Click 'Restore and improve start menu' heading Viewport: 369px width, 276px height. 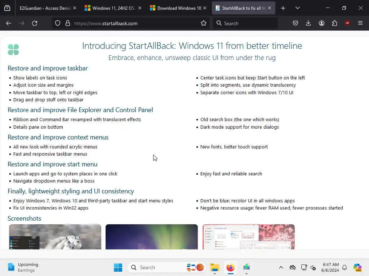pyautogui.click(x=53, y=164)
